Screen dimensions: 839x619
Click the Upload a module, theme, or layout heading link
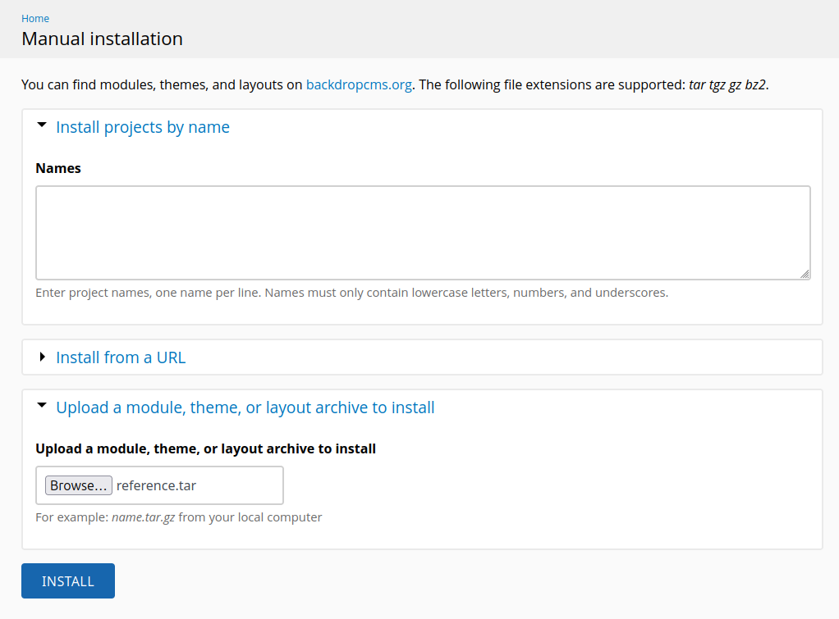pyautogui.click(x=245, y=407)
